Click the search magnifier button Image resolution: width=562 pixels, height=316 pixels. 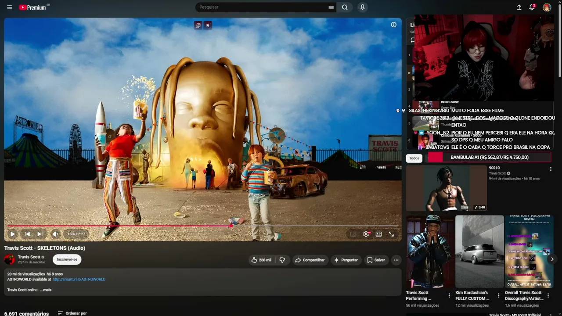[345, 7]
